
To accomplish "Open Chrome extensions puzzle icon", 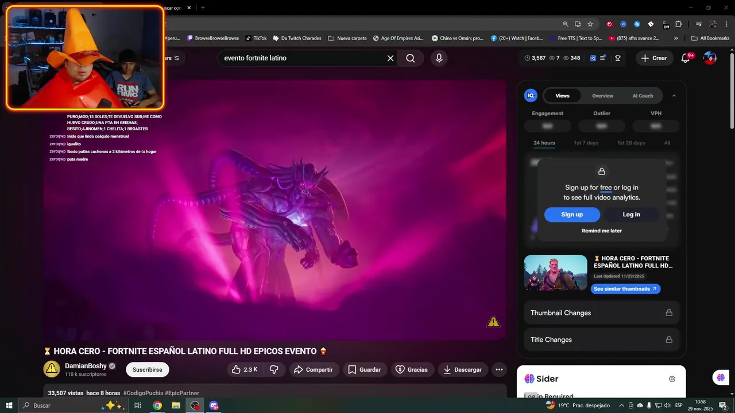I will (x=679, y=24).
